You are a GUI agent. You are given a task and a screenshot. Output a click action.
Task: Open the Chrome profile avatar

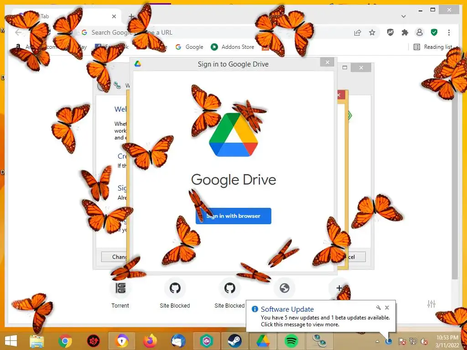(x=420, y=32)
